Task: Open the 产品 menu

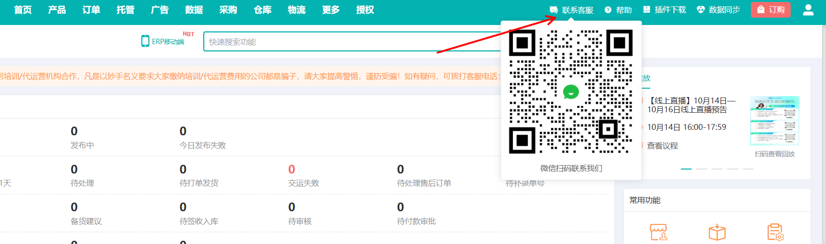Action: (57, 10)
